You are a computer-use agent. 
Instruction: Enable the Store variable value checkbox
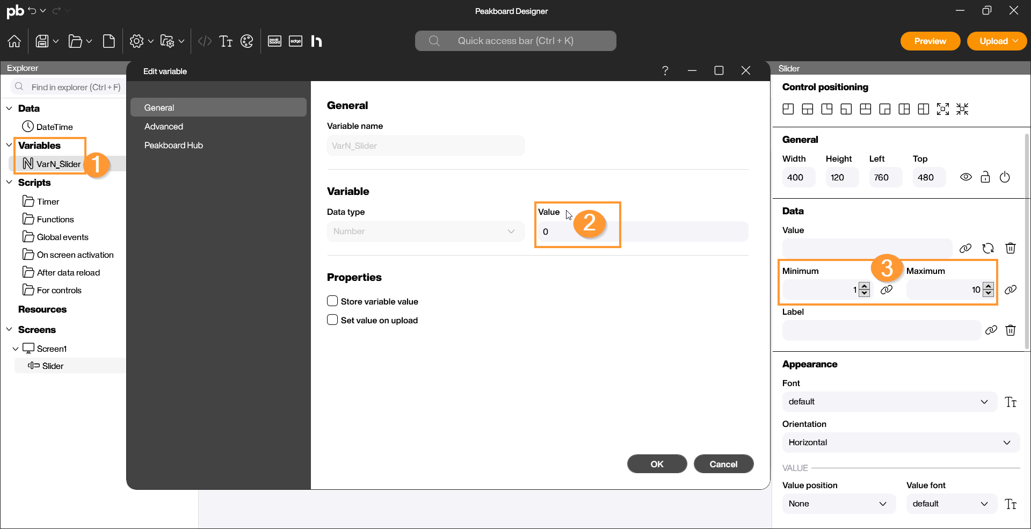click(x=332, y=301)
